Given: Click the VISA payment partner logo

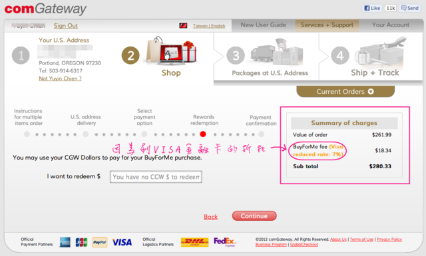Looking at the screenshot, I should [x=122, y=242].
